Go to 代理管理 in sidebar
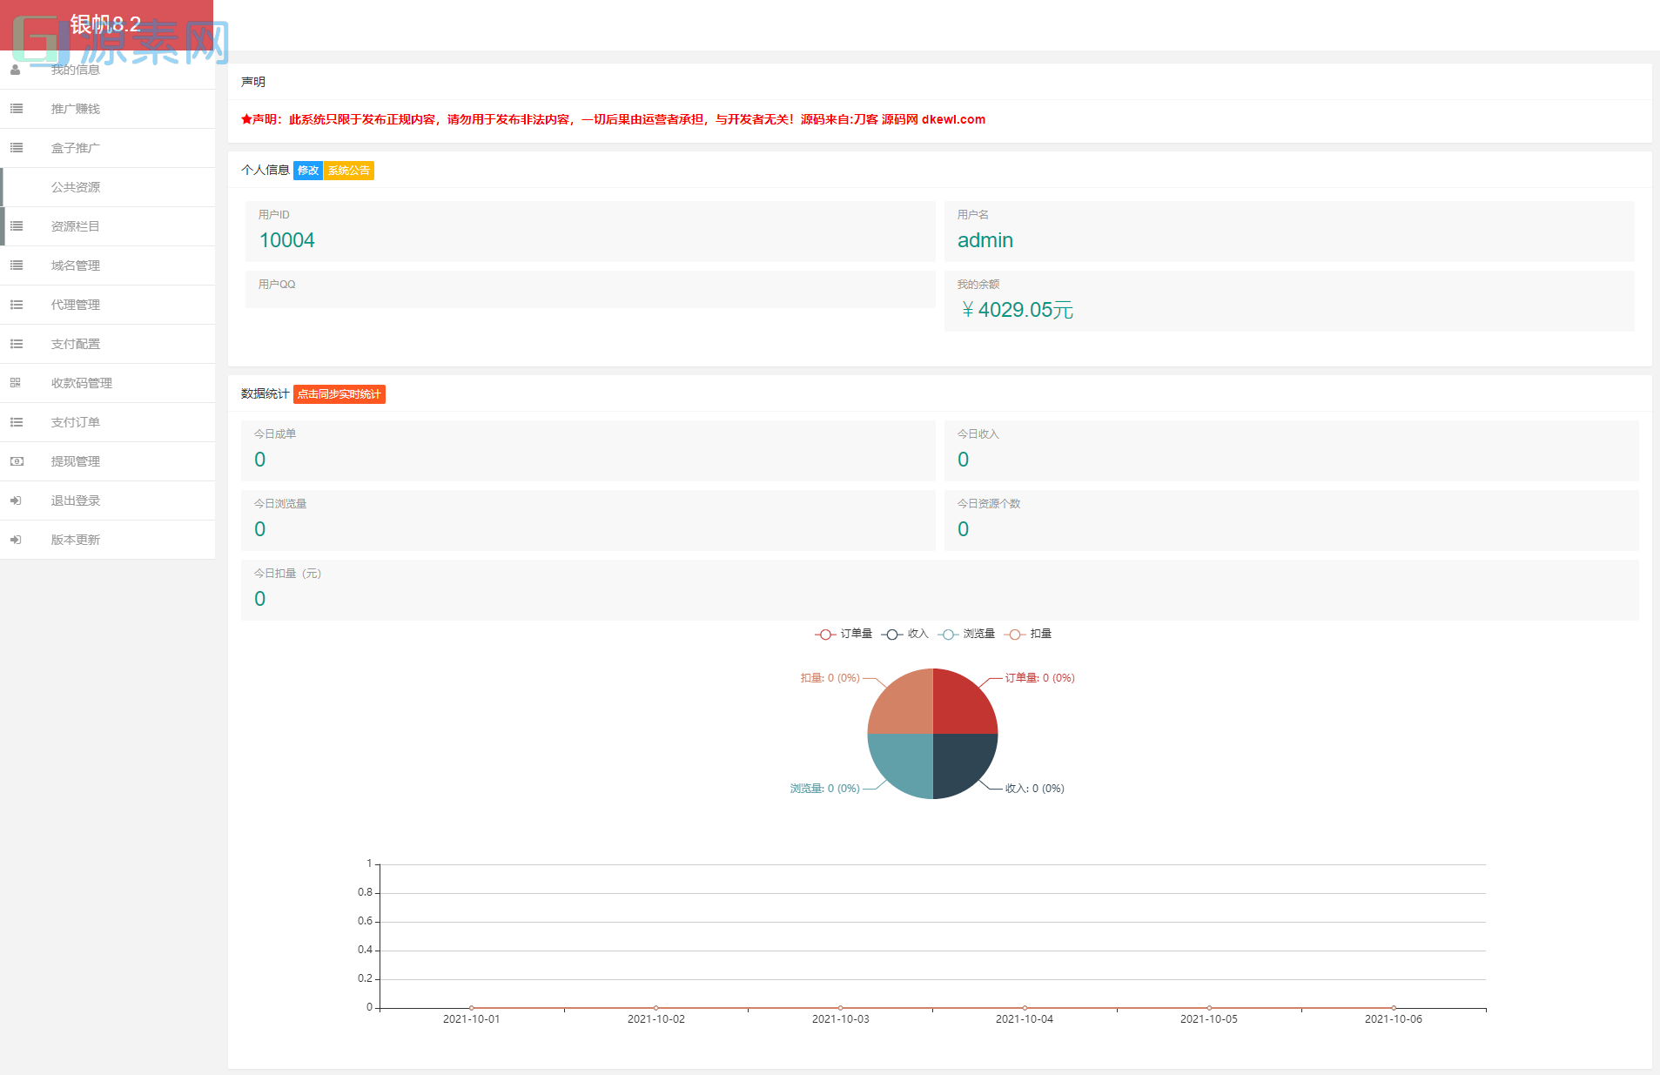1660x1075 pixels. point(76,305)
